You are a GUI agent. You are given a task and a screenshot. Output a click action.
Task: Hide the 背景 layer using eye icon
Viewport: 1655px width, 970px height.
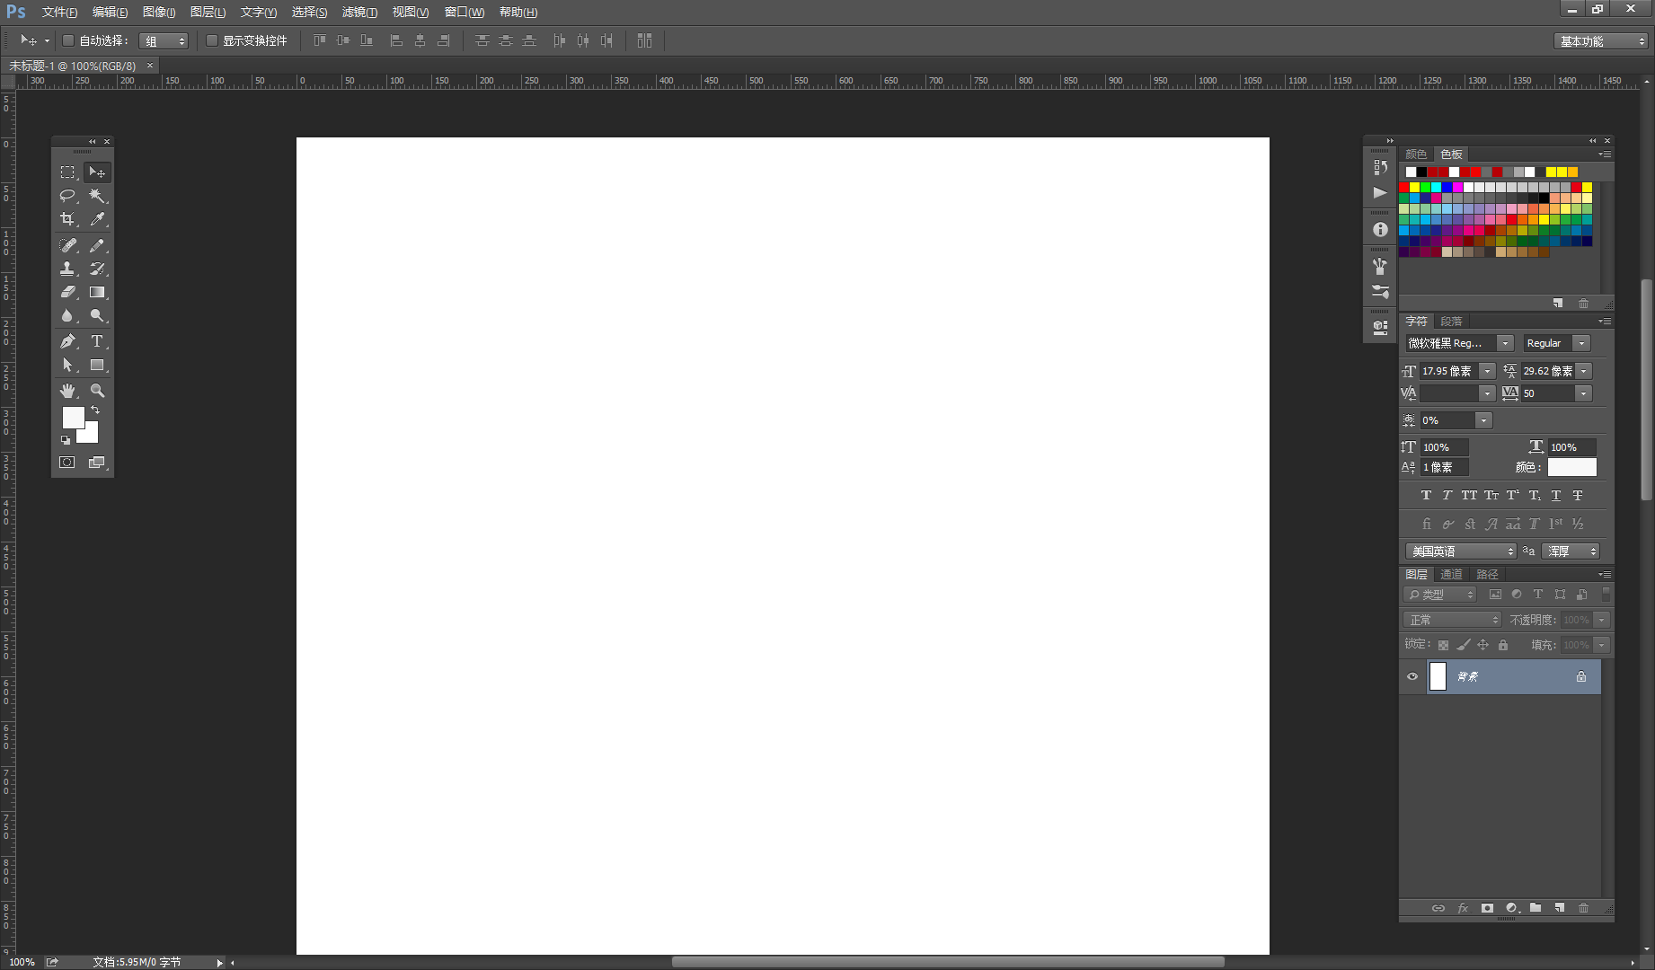1412,676
